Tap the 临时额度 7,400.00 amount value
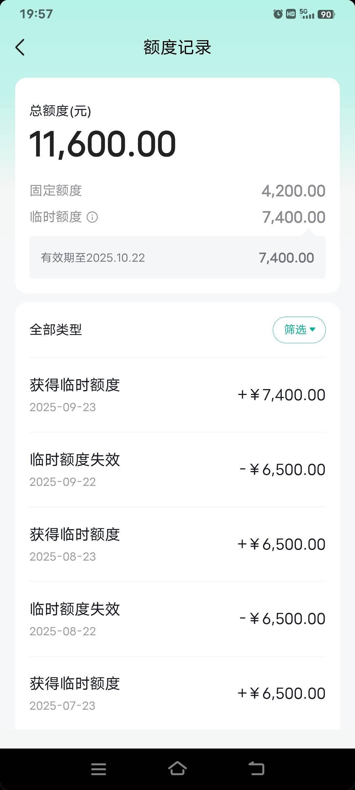The image size is (355, 790). 294,217
